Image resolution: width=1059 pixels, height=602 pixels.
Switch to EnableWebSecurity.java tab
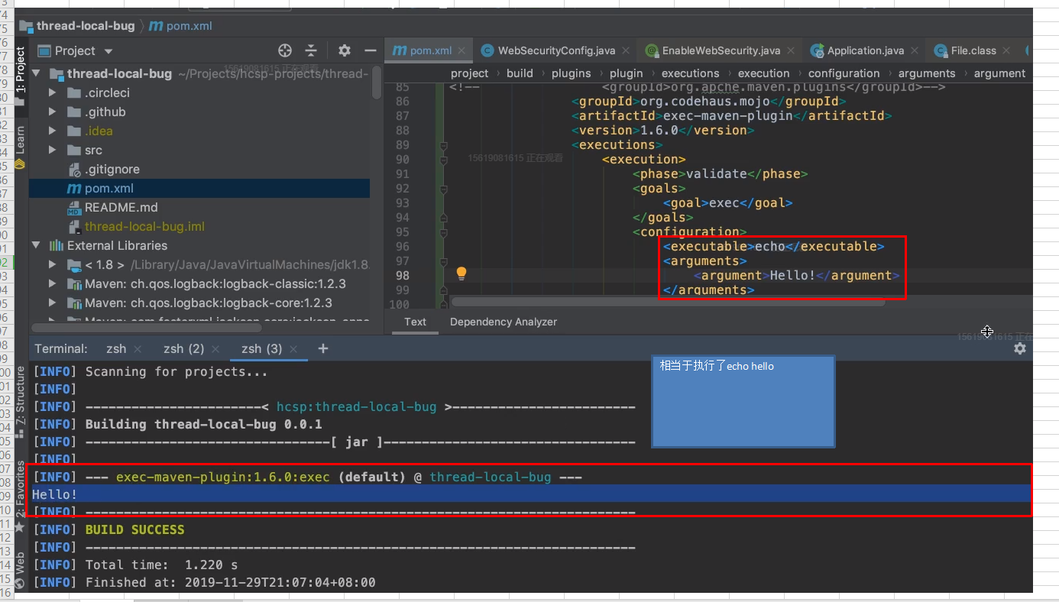coord(721,50)
